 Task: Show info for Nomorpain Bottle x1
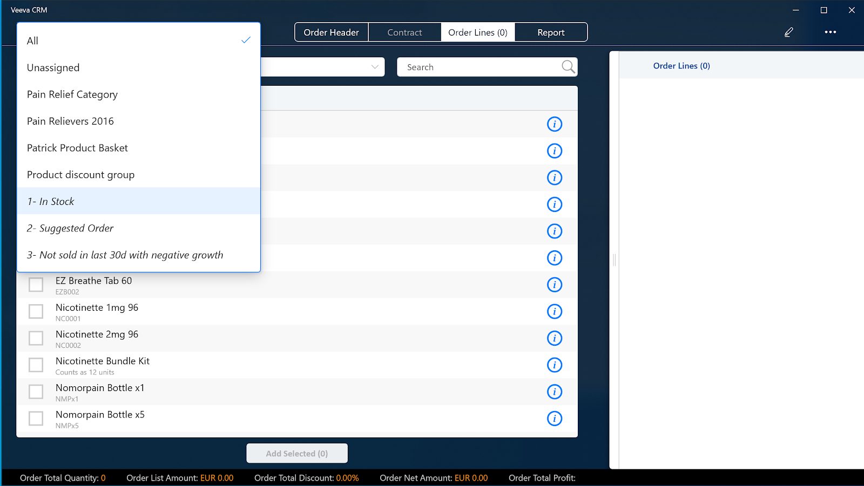555,392
